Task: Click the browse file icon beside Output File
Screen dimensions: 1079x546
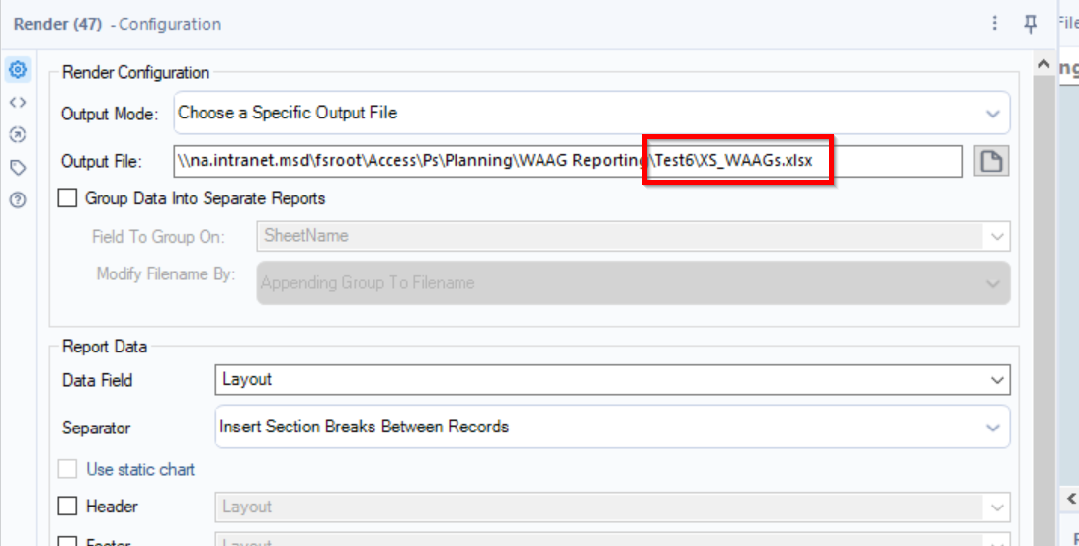Action: coord(990,161)
